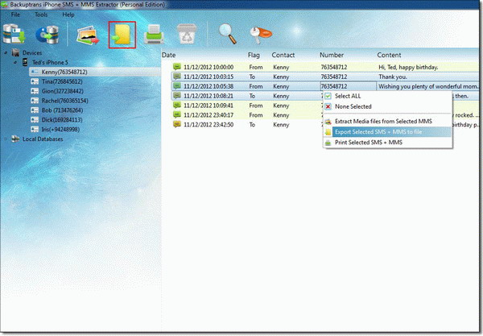
Task: Click message bubble icon of 23:40:17 row
Action: point(177,114)
